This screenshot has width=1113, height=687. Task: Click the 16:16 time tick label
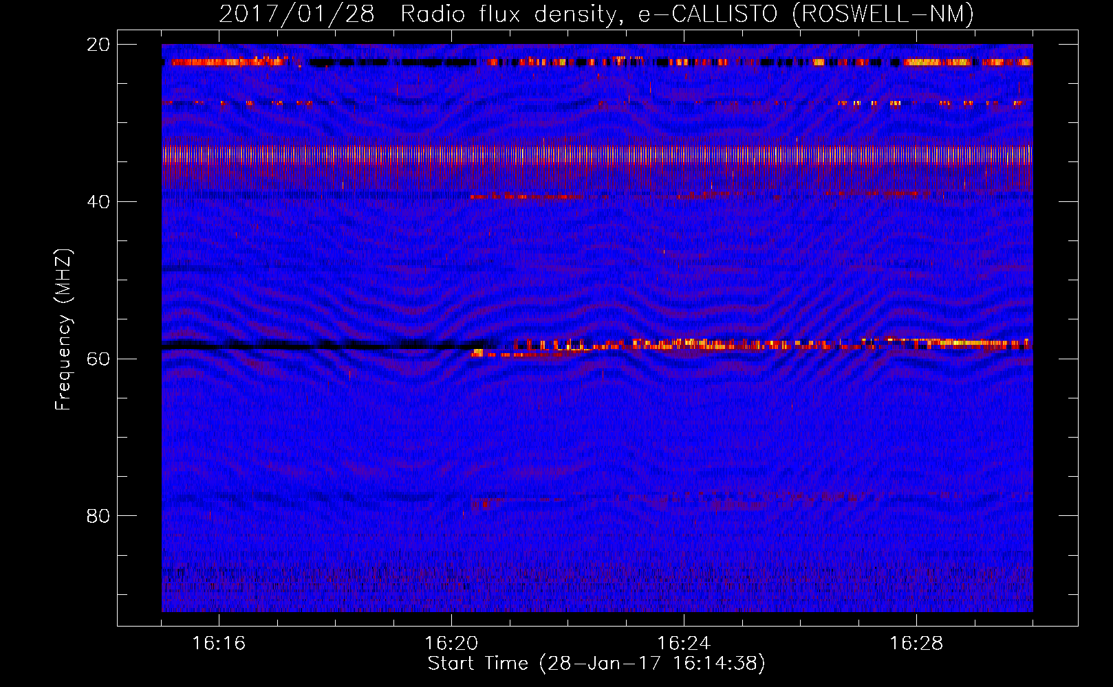[x=219, y=644]
